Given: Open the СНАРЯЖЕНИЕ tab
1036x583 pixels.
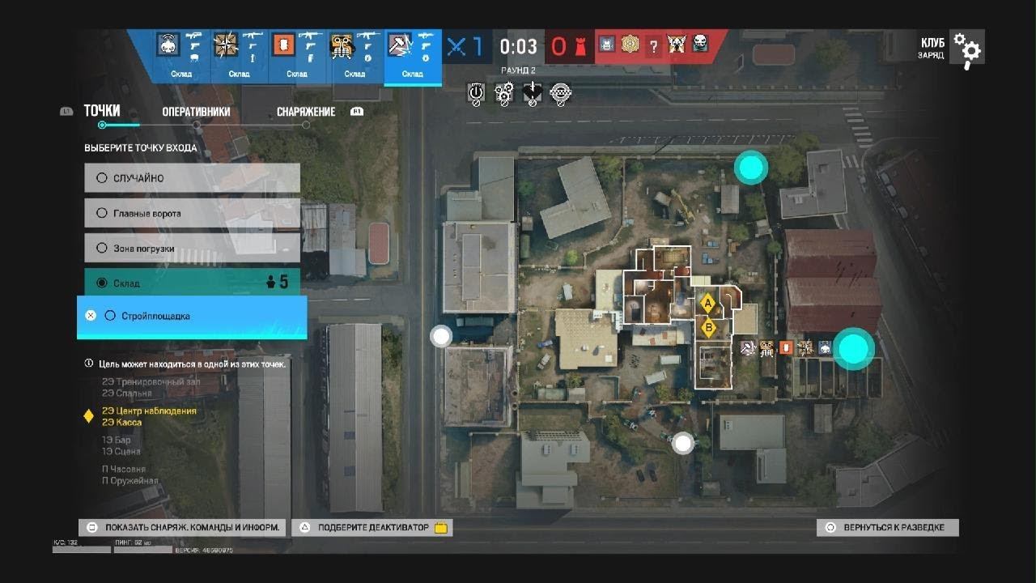Looking at the screenshot, I should click(306, 112).
